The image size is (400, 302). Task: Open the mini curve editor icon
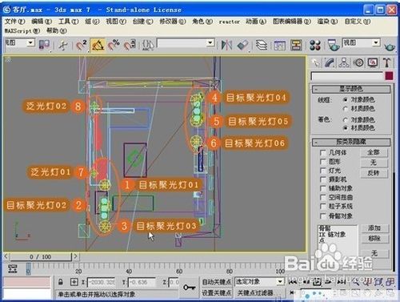coord(13,268)
